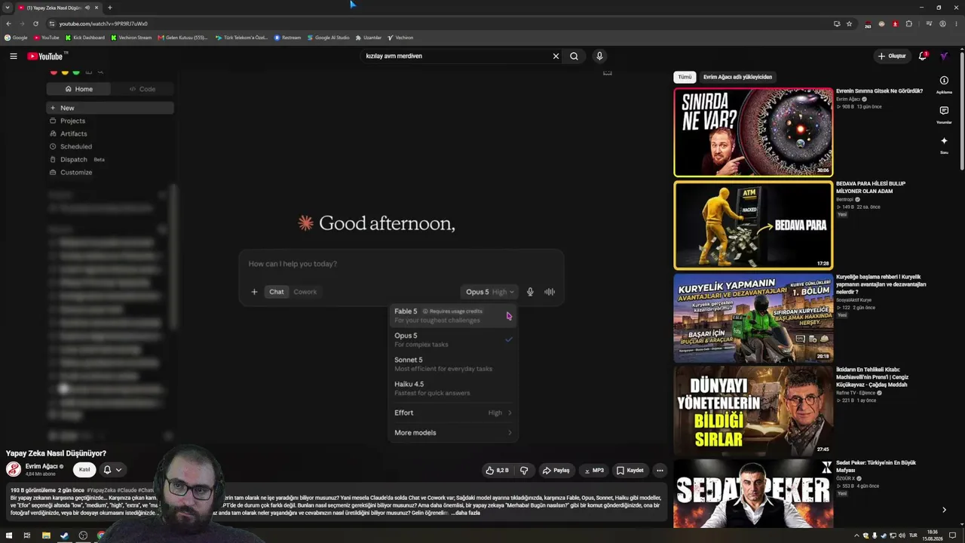
Task: Expand description with daha fazla
Action: 465,513
